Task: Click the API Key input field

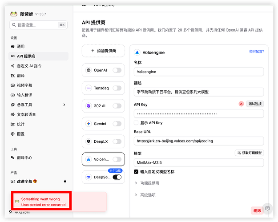Action: [x=199, y=114]
